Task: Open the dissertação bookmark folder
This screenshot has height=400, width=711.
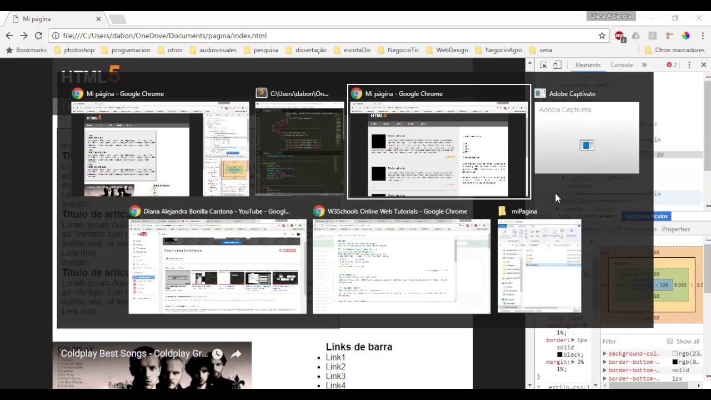Action: tap(306, 50)
